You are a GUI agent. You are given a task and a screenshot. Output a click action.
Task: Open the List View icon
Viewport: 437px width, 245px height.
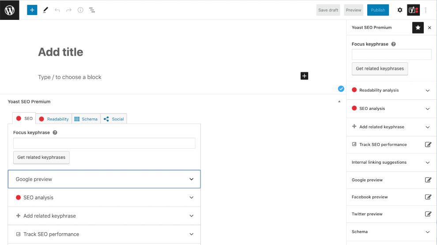tap(92, 10)
